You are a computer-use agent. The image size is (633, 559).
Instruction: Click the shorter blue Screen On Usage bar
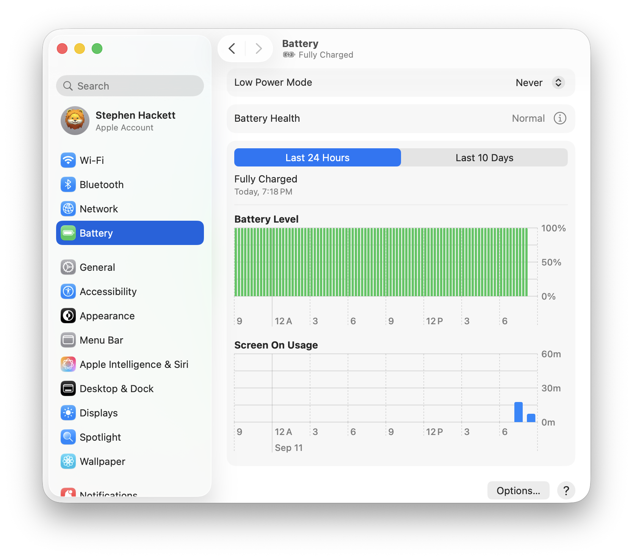tap(531, 418)
